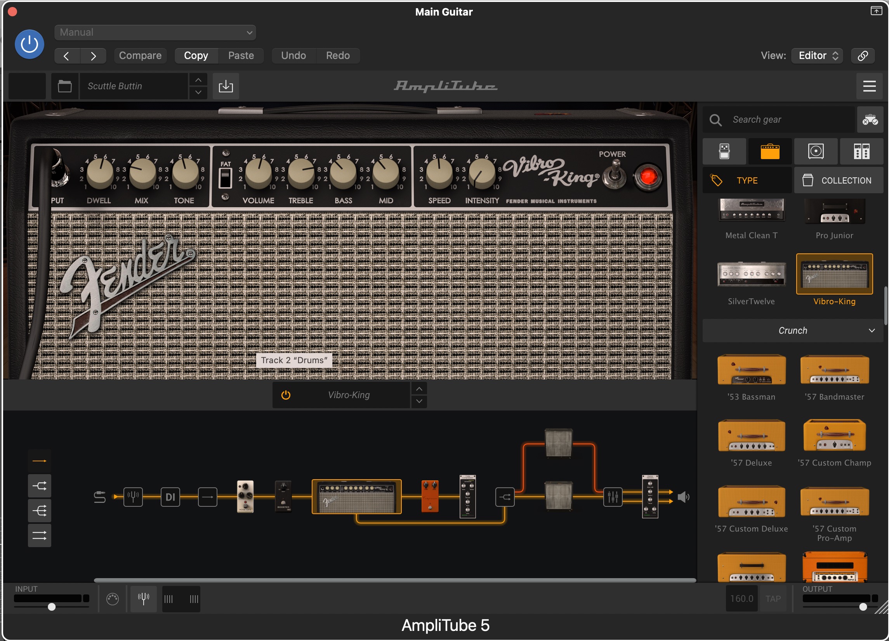
Task: Click the output speaker icon in chain
Action: point(683,497)
